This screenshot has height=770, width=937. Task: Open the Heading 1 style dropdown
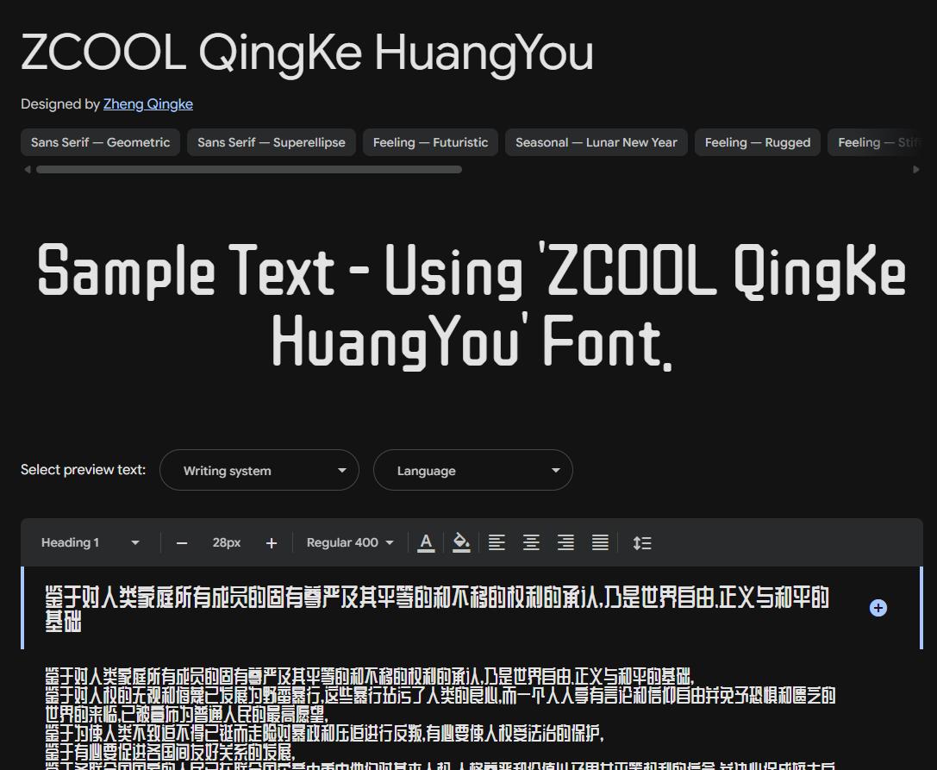point(90,543)
